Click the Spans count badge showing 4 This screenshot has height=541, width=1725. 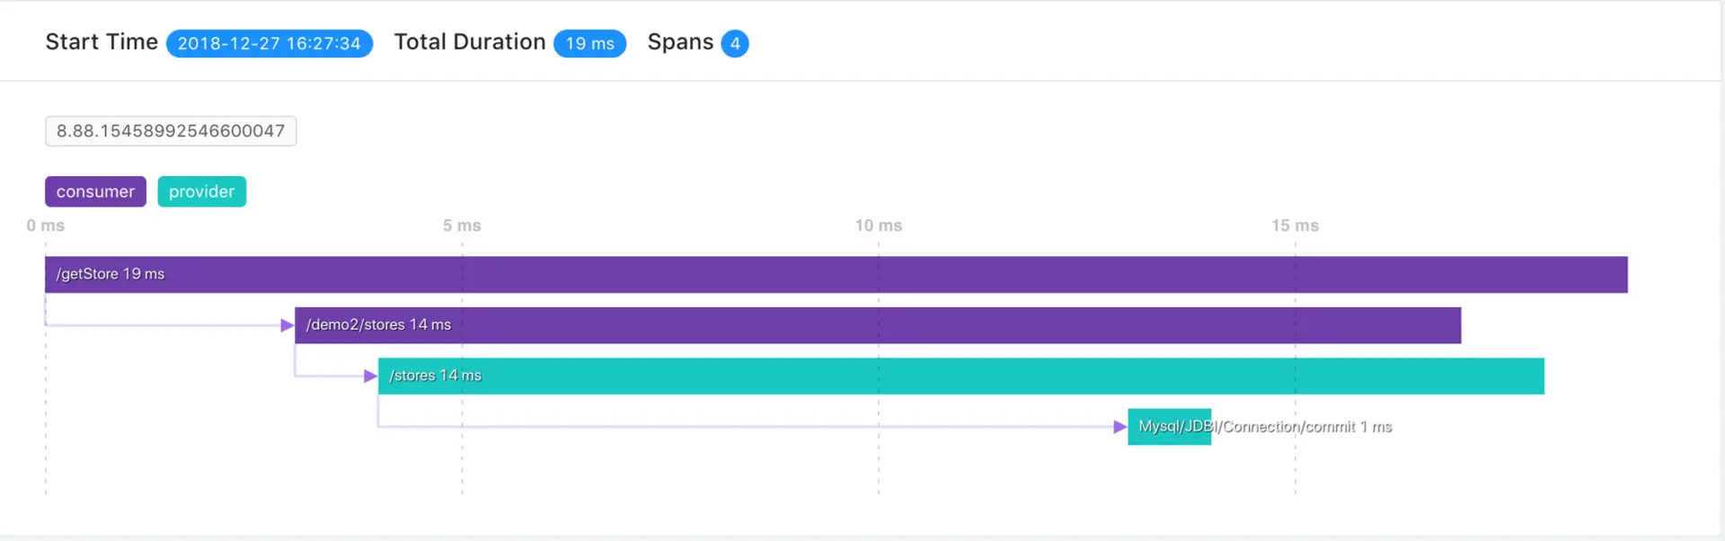[735, 43]
